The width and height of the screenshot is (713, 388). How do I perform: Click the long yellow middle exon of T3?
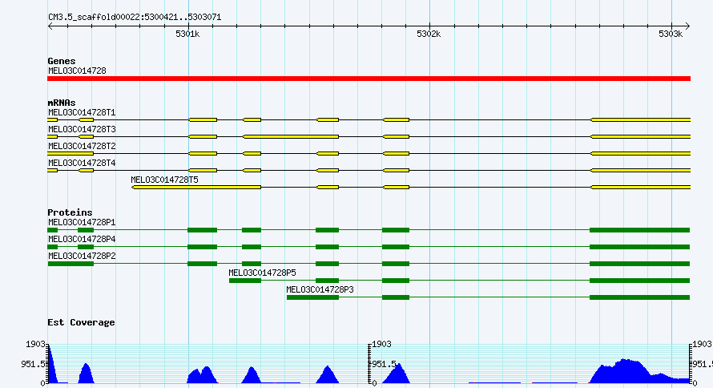(x=291, y=136)
